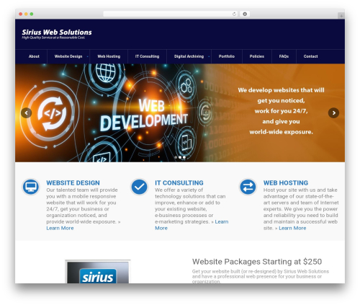Select the first slider pagination dot
The width and height of the screenshot is (360, 305).
[176, 157]
